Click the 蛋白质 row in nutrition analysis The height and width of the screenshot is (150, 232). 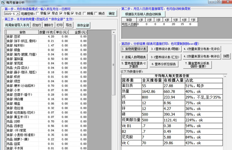pos(172,86)
